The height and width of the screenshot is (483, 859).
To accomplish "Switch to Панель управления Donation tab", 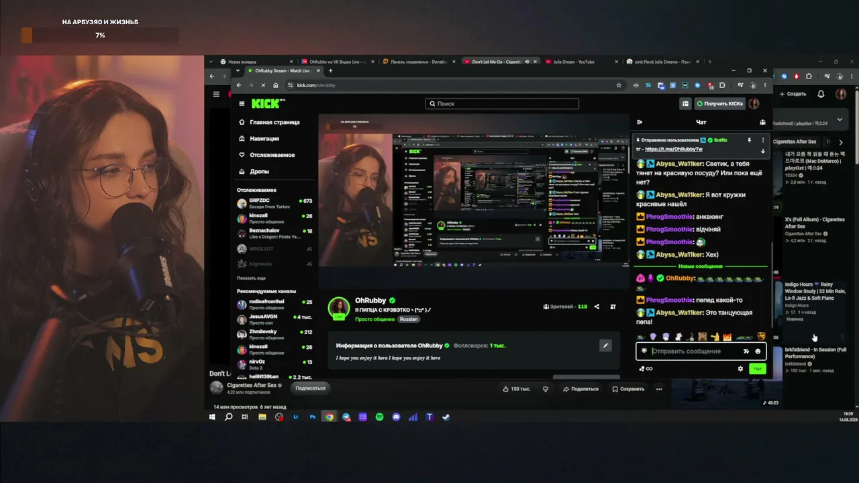I will click(419, 62).
